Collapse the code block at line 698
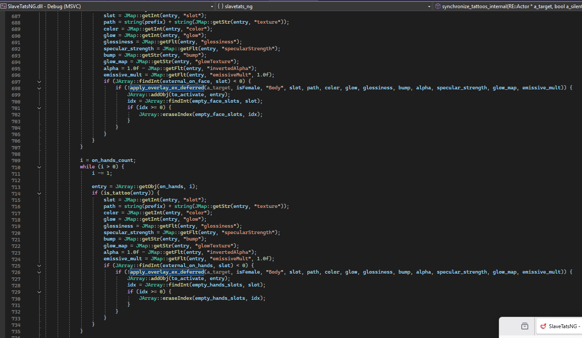 point(39,88)
